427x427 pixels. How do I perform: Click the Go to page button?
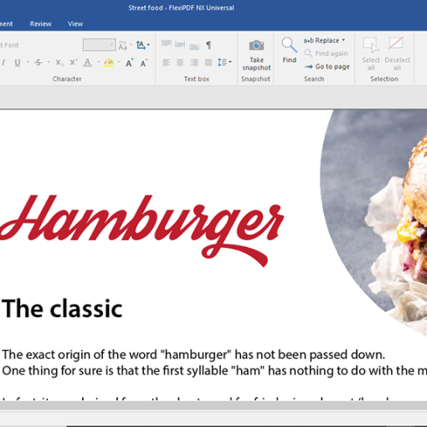[327, 67]
